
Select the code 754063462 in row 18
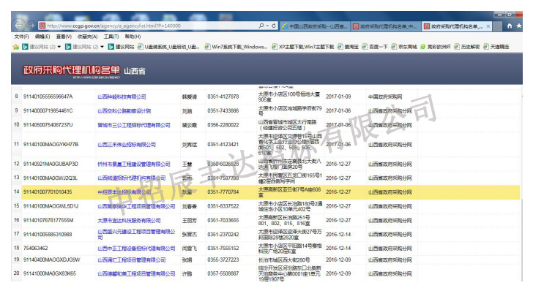pyautogui.click(x=35, y=249)
